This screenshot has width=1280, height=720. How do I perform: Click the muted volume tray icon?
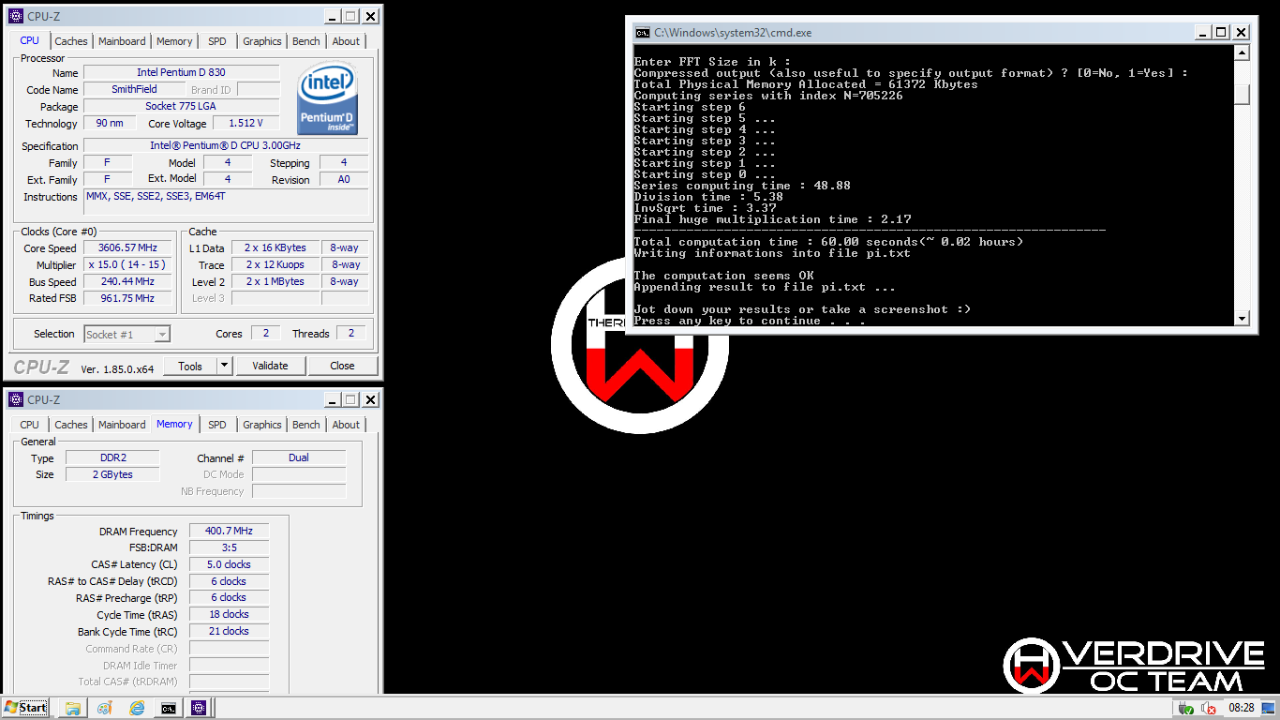pyautogui.click(x=1210, y=709)
